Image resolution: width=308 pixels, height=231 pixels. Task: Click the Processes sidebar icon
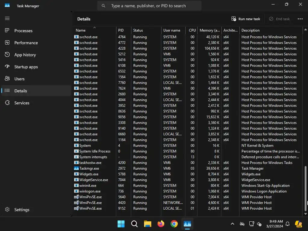(x=7, y=30)
